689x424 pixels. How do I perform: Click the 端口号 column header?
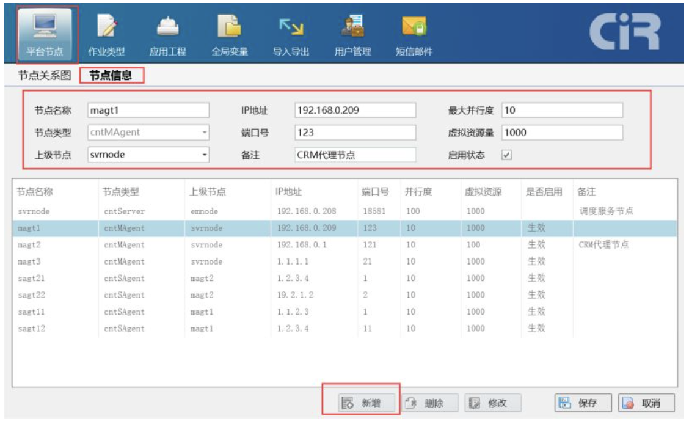pos(375,192)
